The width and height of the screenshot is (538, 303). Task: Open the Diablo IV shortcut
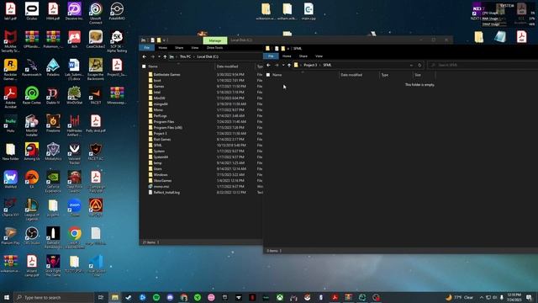(x=53, y=95)
